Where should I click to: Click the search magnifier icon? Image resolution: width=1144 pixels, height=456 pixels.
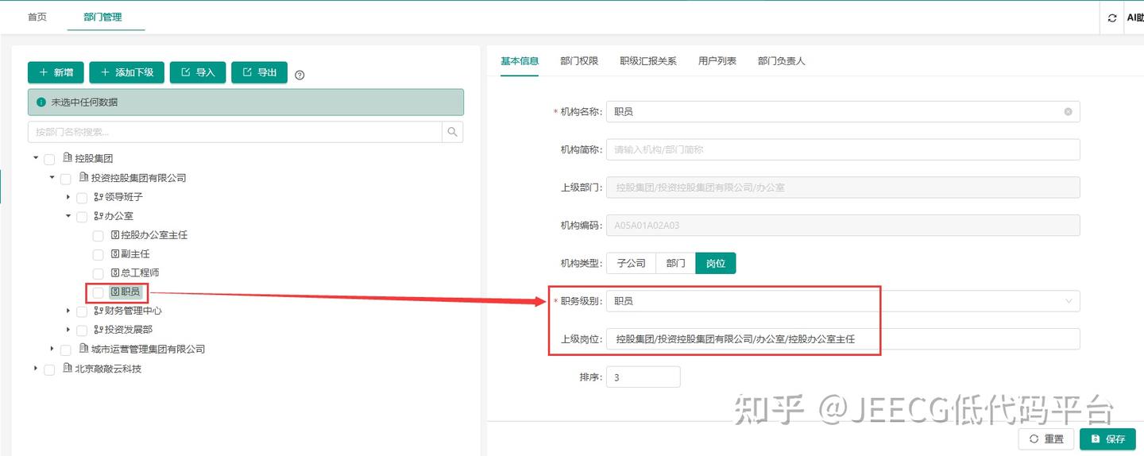(453, 132)
